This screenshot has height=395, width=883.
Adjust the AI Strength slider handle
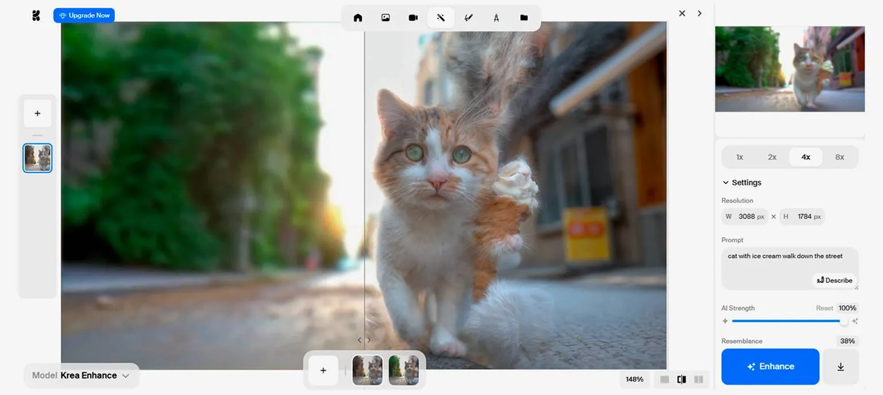point(843,321)
